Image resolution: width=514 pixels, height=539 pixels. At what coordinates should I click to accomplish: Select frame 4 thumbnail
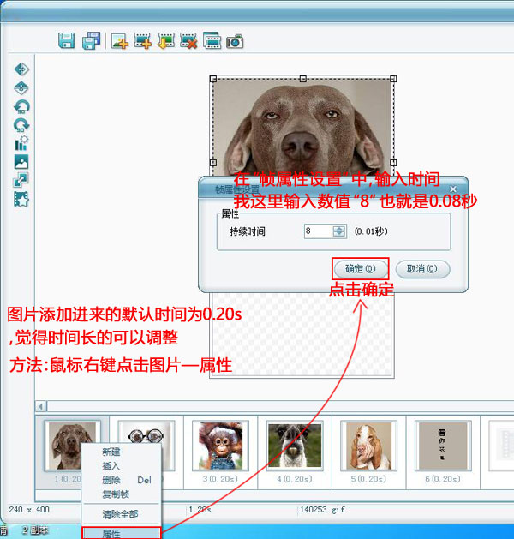click(295, 446)
